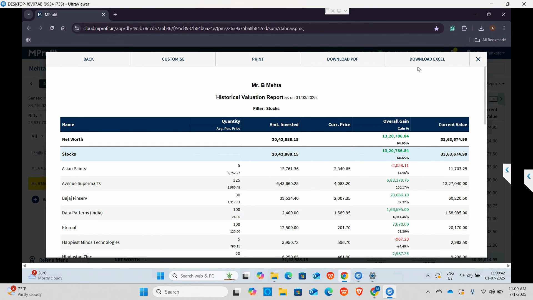
Task: Click Refer a friend link
Action: pos(54,260)
